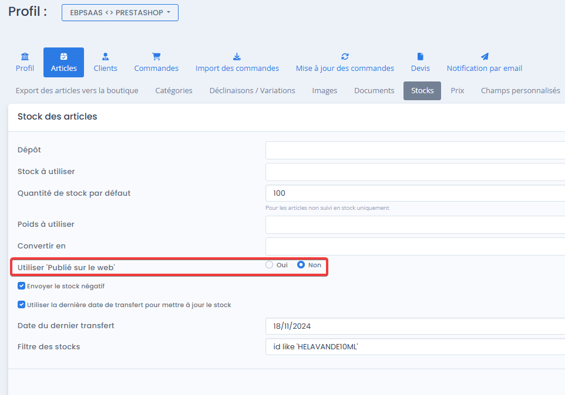Image resolution: width=565 pixels, height=395 pixels.
Task: Select the Stocks tab
Action: click(x=422, y=91)
